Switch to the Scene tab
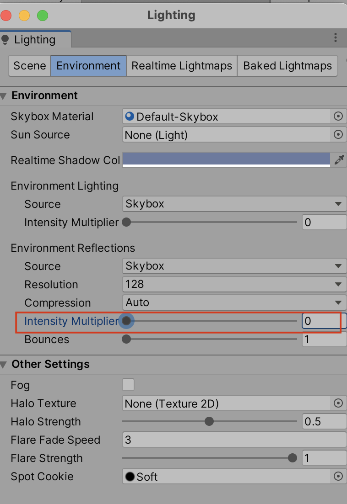This screenshot has height=504, width=347. click(29, 66)
